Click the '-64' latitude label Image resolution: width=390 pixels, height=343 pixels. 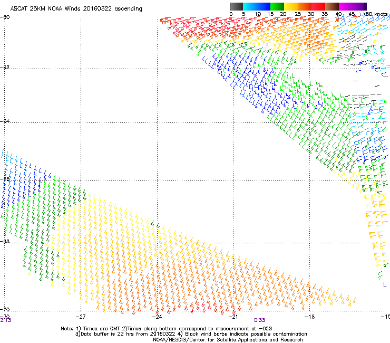click(x=5, y=121)
